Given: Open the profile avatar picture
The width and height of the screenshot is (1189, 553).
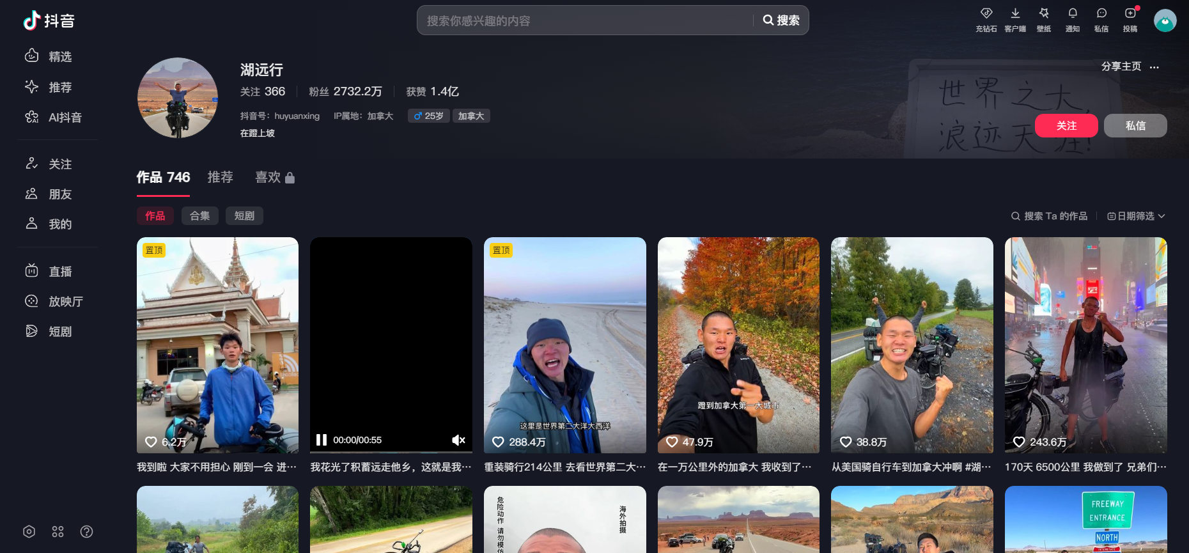Looking at the screenshot, I should coord(178,98).
